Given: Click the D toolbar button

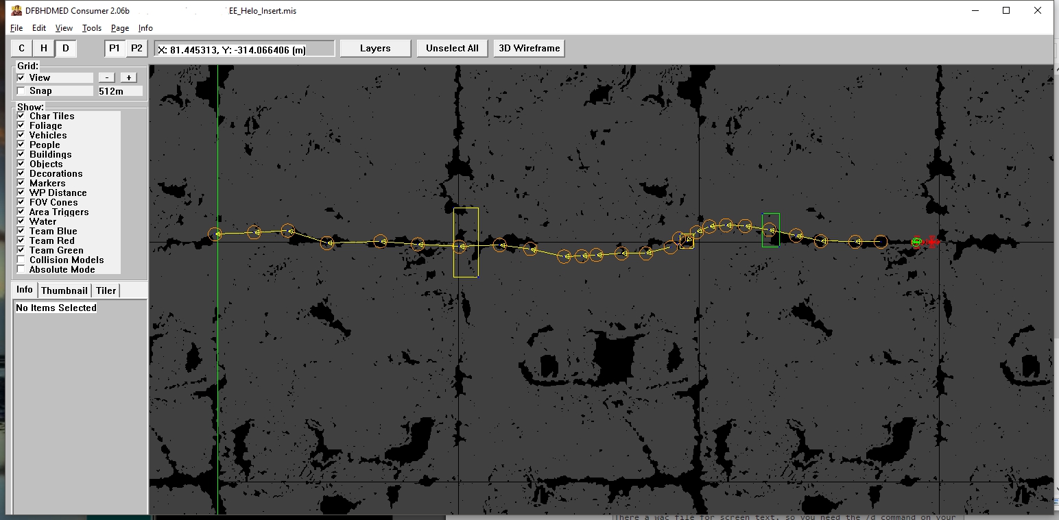Looking at the screenshot, I should pos(66,48).
